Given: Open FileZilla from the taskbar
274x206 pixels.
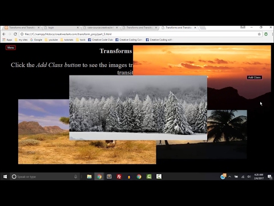Looking at the screenshot, I should coord(119,177).
